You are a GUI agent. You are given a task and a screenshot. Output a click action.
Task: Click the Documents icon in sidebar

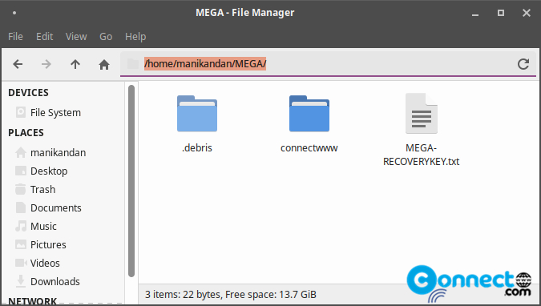click(x=21, y=207)
